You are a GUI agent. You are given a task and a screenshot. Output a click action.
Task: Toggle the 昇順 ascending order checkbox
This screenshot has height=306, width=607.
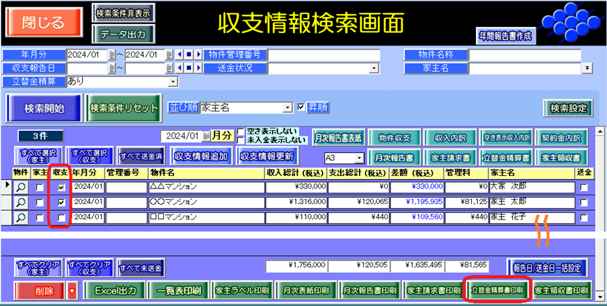[x=301, y=107]
